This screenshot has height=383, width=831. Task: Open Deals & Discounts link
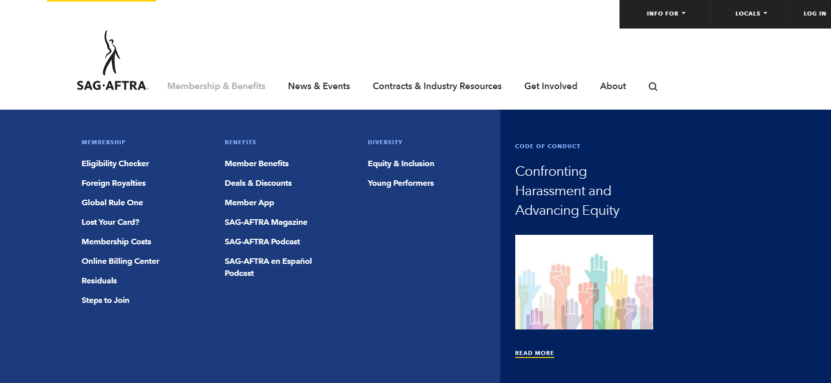[x=258, y=183]
